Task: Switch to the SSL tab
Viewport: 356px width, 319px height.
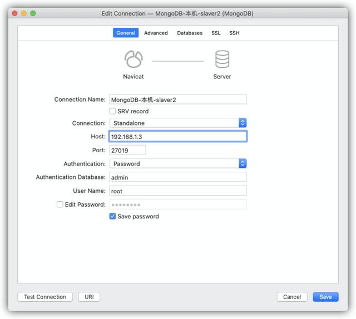Action: [x=216, y=33]
